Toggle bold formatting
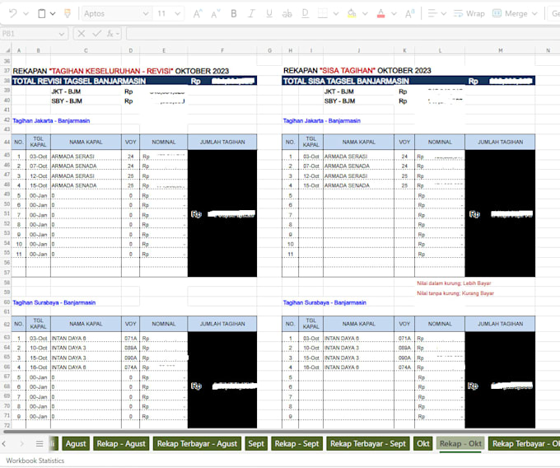Image resolution: width=560 pixels, height=468 pixels. tap(234, 13)
